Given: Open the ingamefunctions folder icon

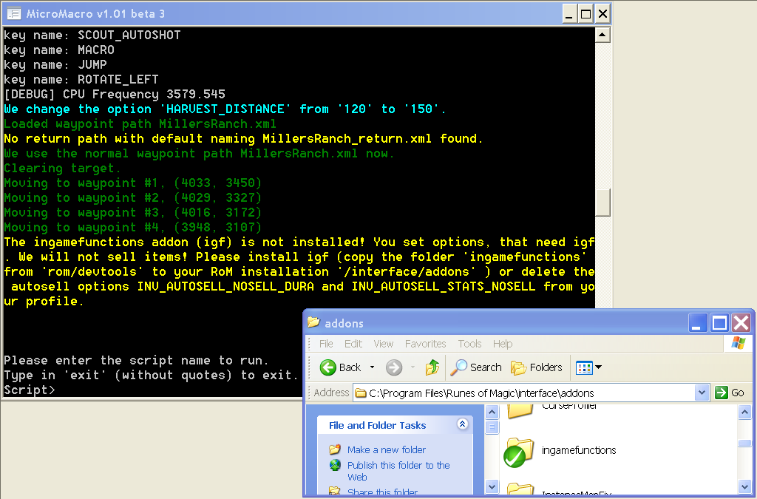Looking at the screenshot, I should pos(519,451).
